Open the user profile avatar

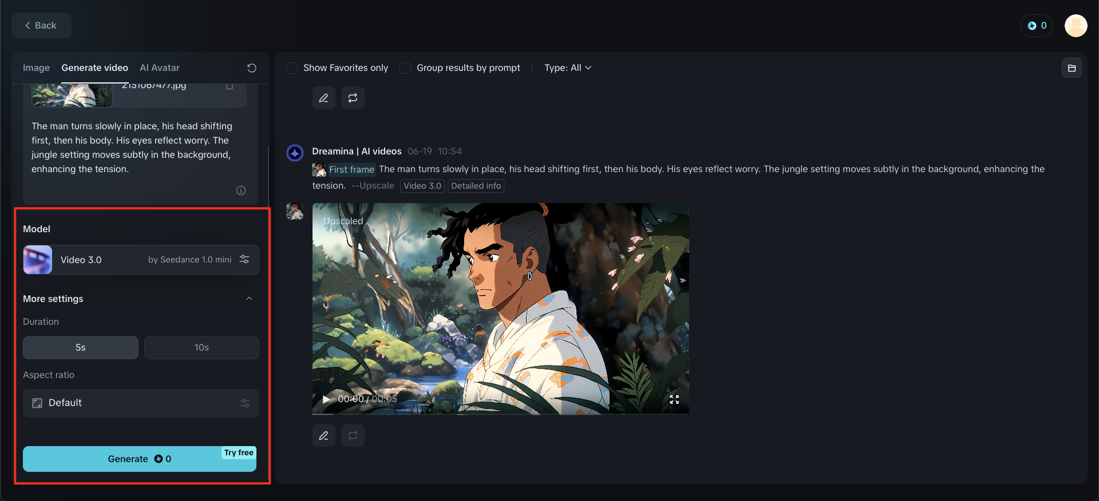click(x=1076, y=26)
